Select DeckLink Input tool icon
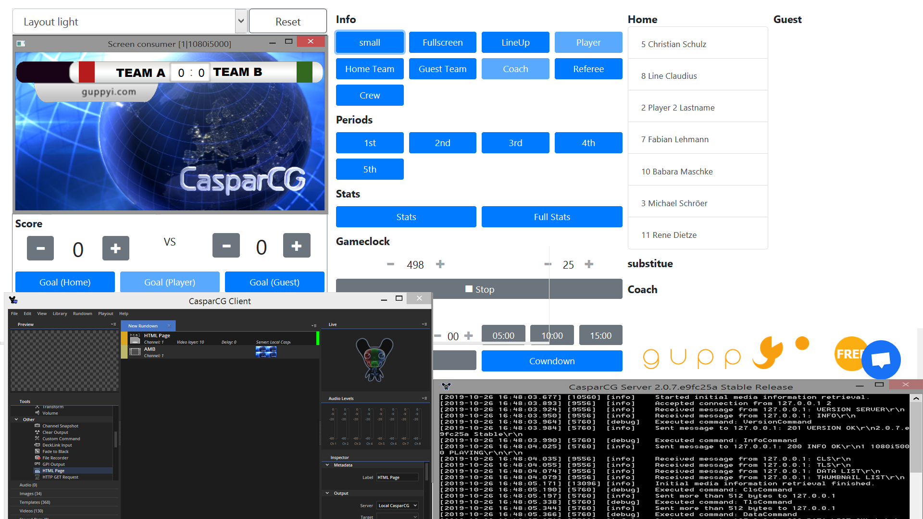The height and width of the screenshot is (519, 923). pos(37,445)
